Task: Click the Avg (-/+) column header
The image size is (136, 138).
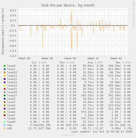Action: (x=95, y=63)
